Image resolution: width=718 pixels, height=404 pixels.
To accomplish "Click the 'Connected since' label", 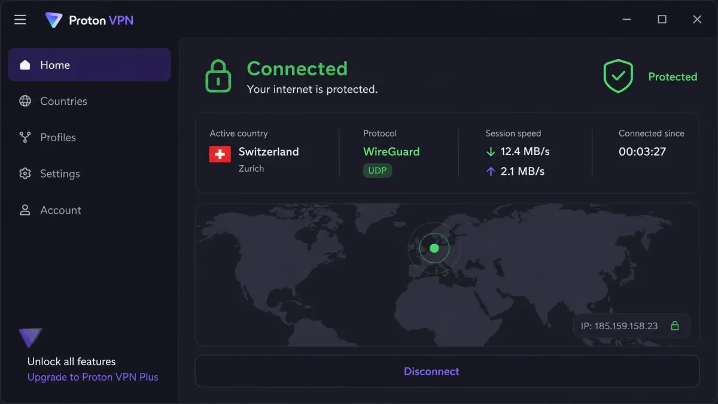I will click(652, 133).
